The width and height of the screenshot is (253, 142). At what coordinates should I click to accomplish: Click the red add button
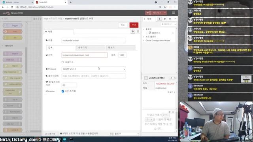(x=134, y=25)
